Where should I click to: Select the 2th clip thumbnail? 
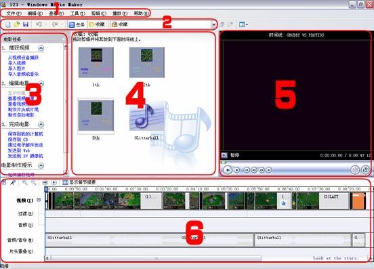(x=147, y=62)
